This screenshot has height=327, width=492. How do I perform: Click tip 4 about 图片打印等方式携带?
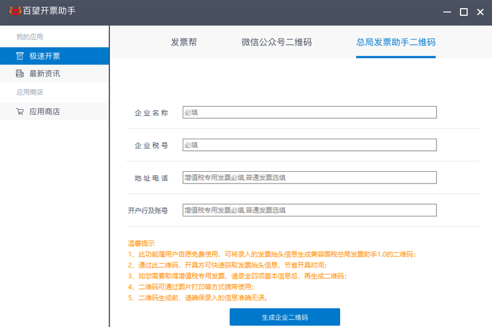tap(191, 287)
